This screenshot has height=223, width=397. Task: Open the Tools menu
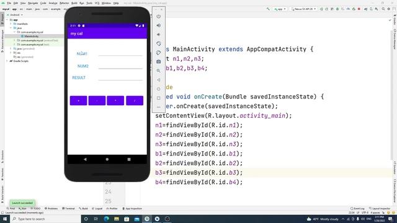(89, 3)
